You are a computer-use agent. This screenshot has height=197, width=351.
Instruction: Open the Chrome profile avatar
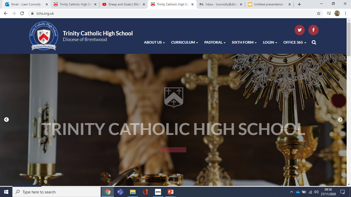click(337, 13)
